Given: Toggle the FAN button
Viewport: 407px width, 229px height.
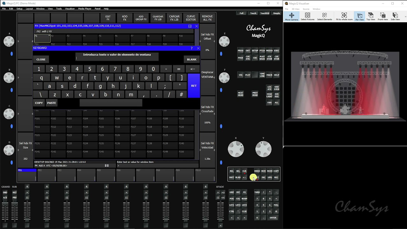Looking at the screenshot, I should point(269,102).
